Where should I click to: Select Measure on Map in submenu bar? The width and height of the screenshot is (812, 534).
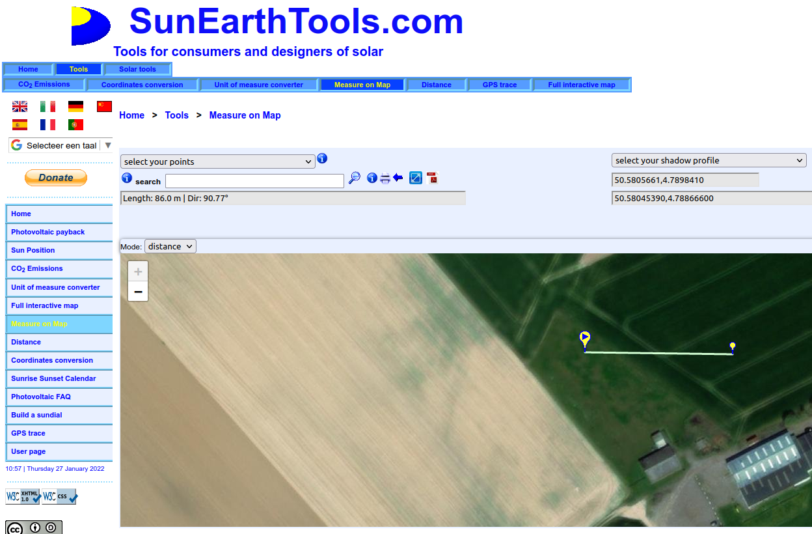click(x=362, y=85)
